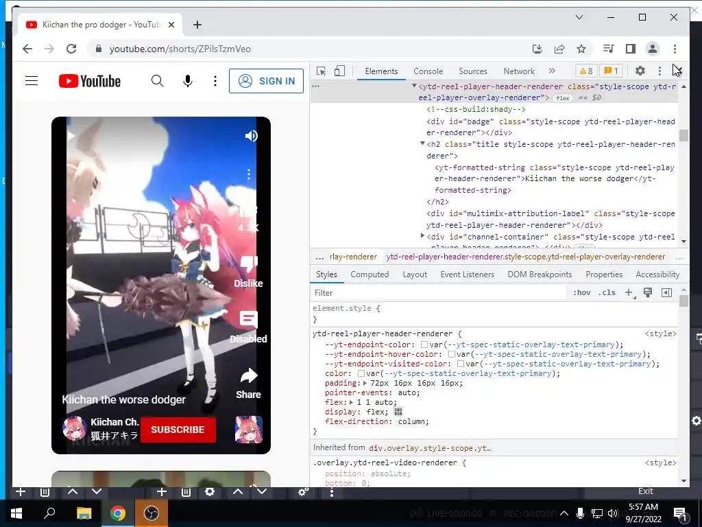Open the sound thumbnail beside Subscribe
Screen dimensions: 702x527
pyautogui.click(x=249, y=430)
